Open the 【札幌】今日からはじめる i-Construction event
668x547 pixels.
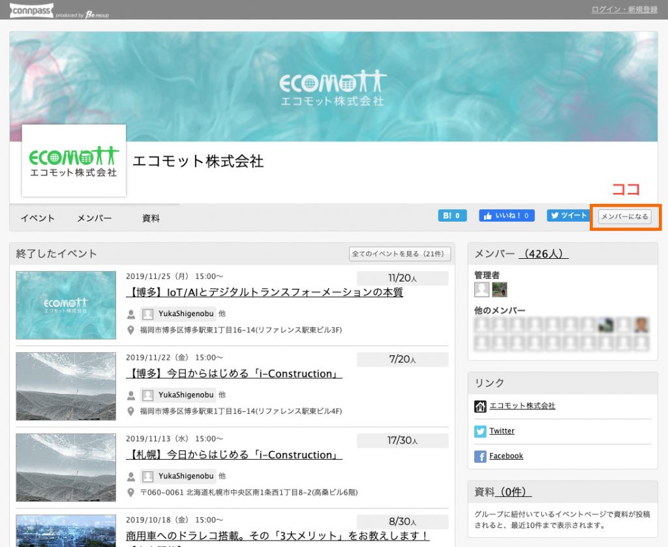pyautogui.click(x=234, y=454)
